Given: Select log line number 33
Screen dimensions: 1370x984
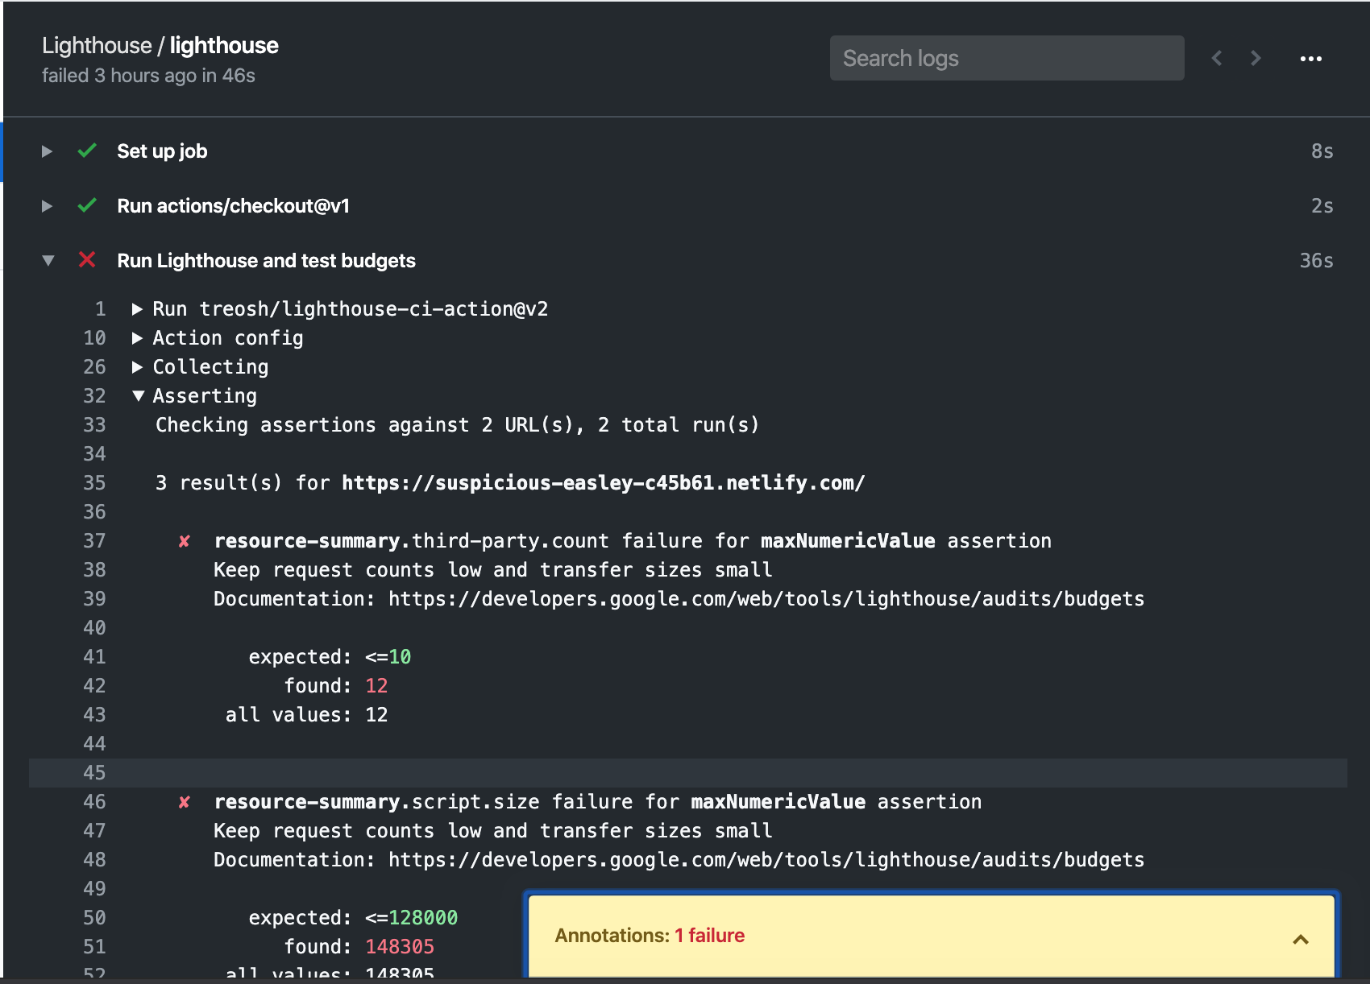Looking at the screenshot, I should coord(94,425).
